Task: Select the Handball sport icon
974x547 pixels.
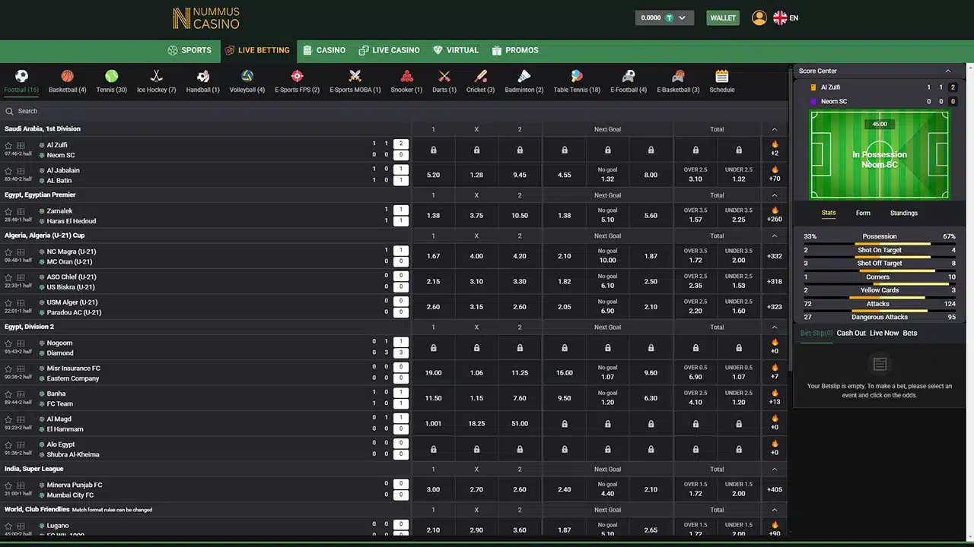Action: (202, 76)
